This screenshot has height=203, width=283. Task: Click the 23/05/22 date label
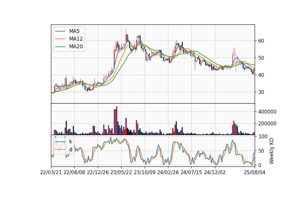tap(121, 172)
